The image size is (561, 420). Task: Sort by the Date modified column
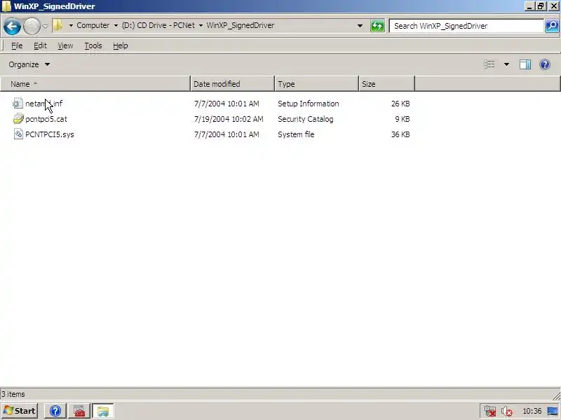coord(233,84)
